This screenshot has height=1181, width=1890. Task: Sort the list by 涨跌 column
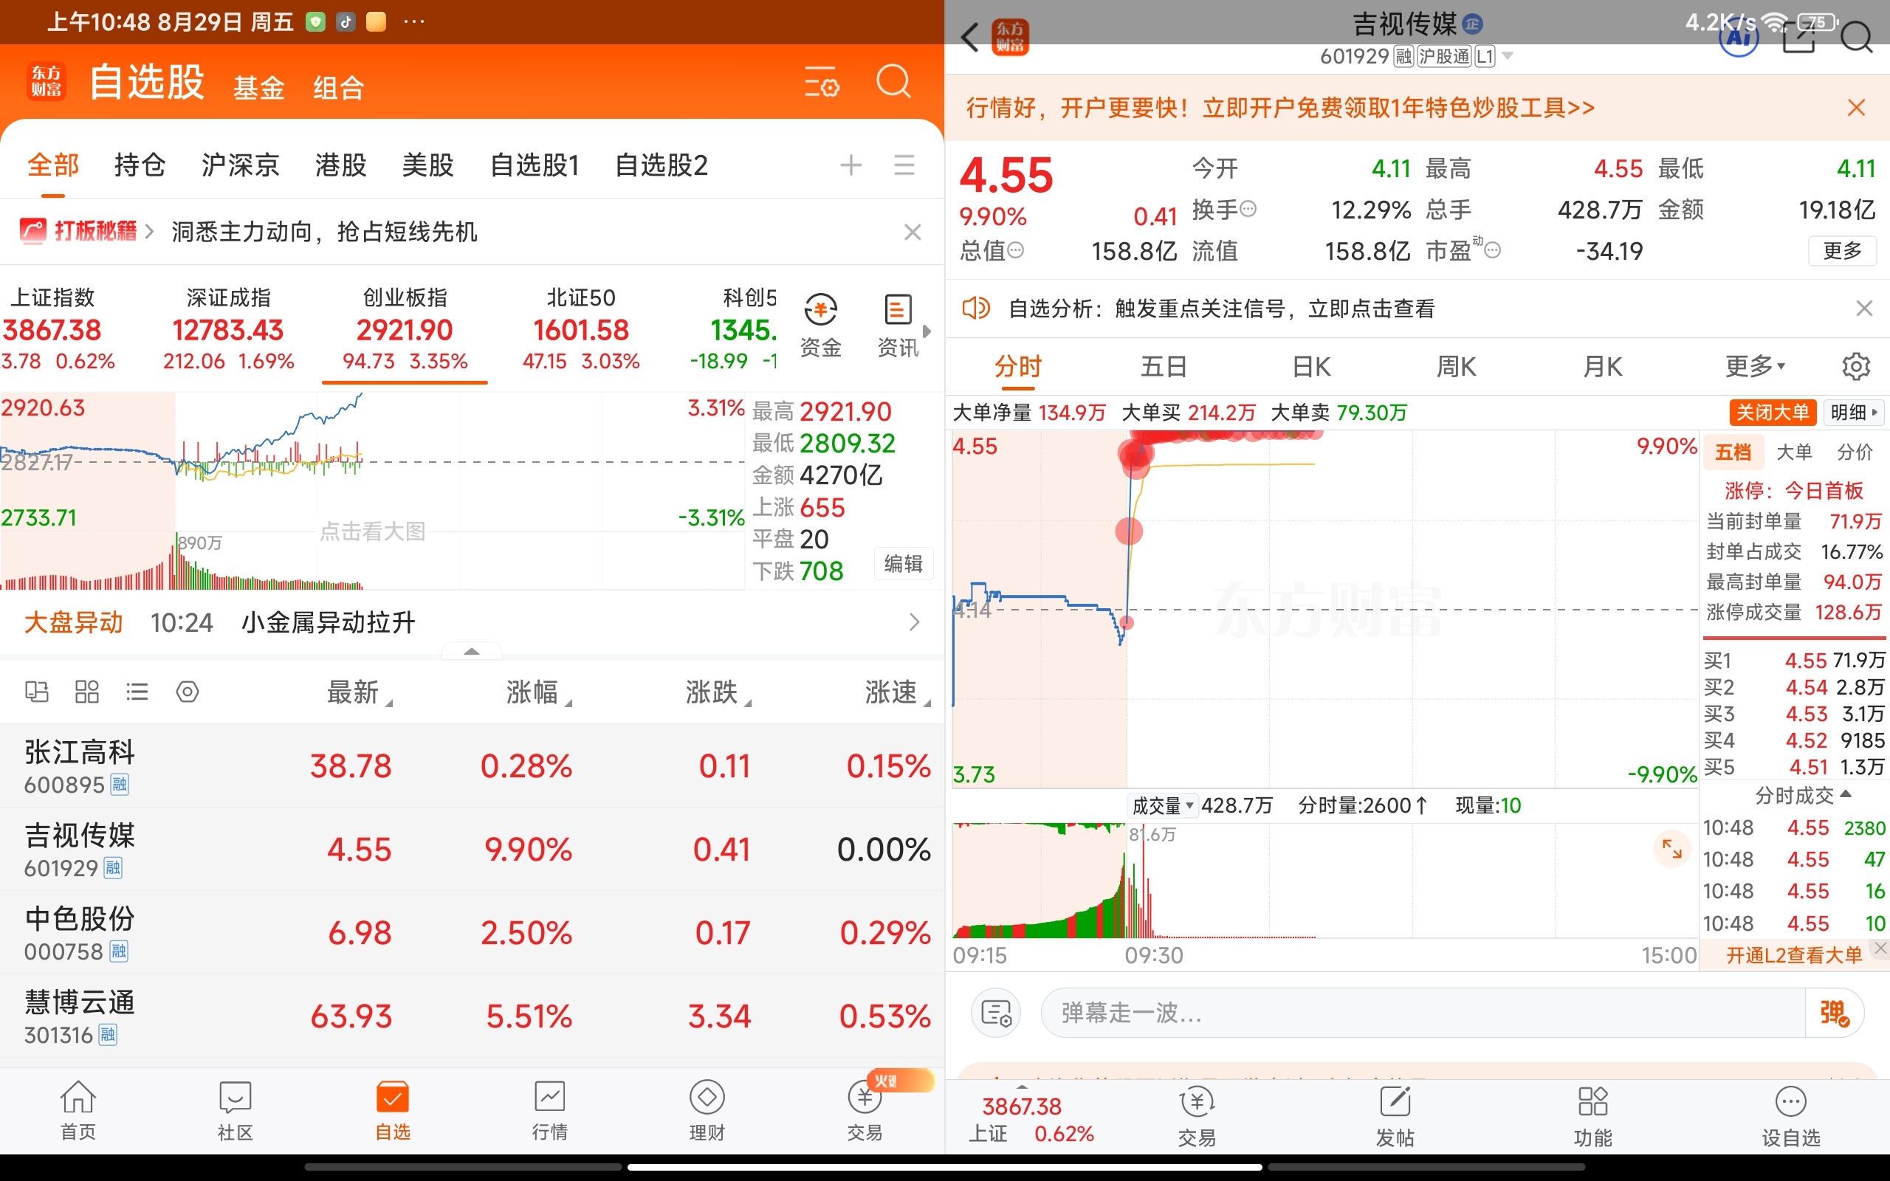click(x=718, y=692)
